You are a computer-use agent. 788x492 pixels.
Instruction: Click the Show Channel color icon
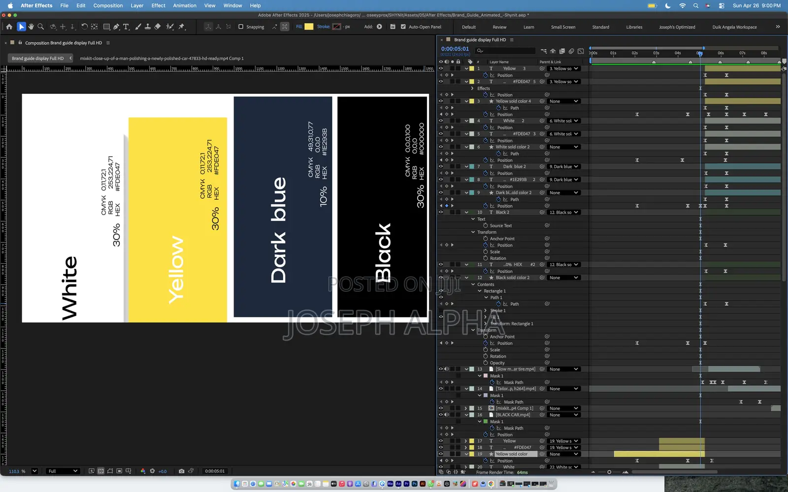point(143,471)
